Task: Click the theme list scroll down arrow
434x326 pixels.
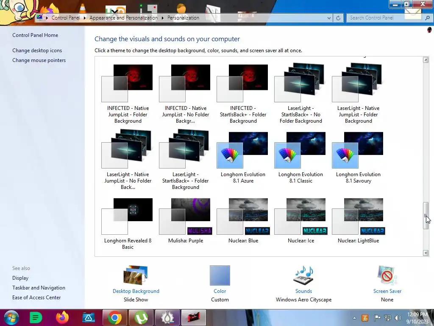Action: click(426, 253)
